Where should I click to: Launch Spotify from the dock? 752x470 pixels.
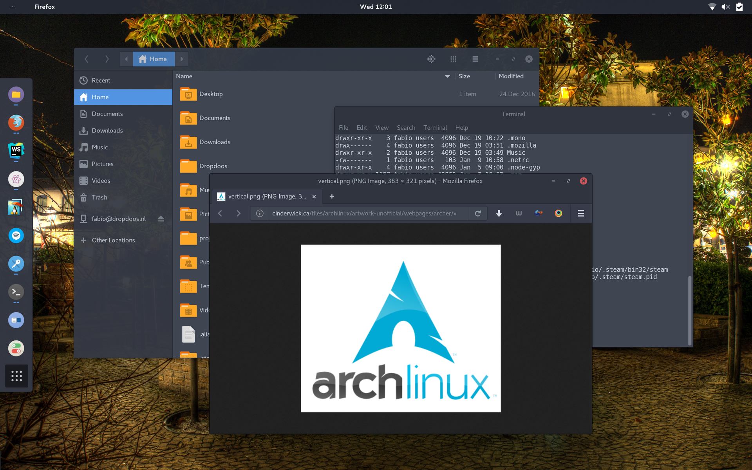click(x=16, y=235)
